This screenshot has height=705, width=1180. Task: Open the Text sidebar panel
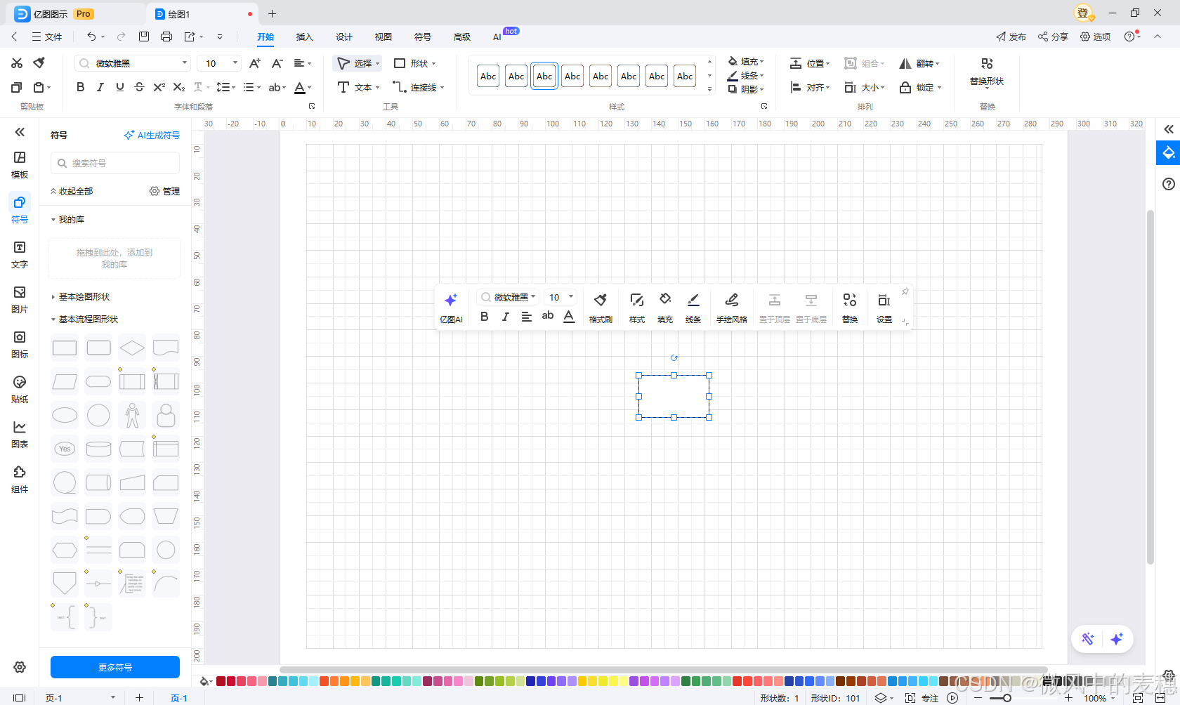pyautogui.click(x=20, y=255)
